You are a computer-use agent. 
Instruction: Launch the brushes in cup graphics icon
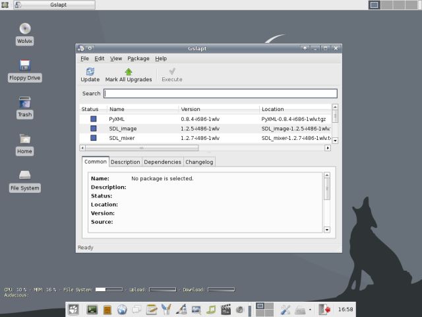pyautogui.click(x=166, y=310)
